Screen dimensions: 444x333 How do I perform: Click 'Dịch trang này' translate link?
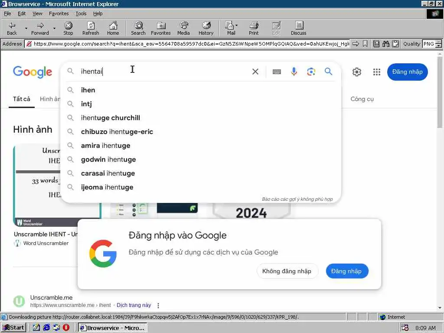[x=134, y=305]
